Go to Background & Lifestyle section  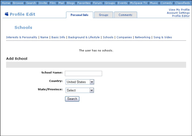84,37
